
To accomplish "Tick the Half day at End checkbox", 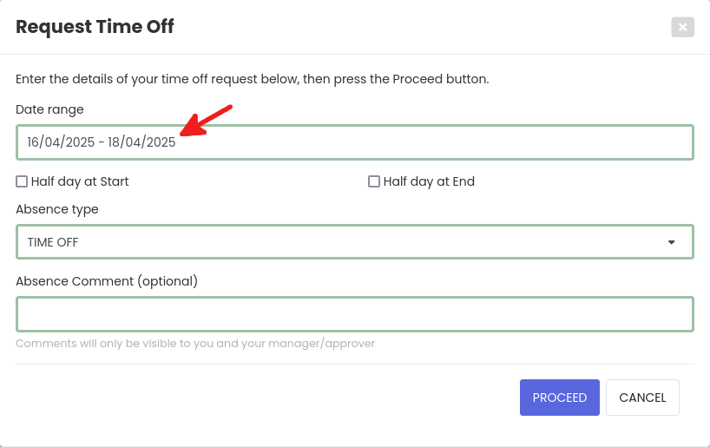I will pyautogui.click(x=374, y=181).
